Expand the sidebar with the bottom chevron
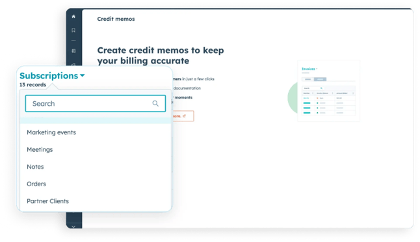 tap(73, 226)
